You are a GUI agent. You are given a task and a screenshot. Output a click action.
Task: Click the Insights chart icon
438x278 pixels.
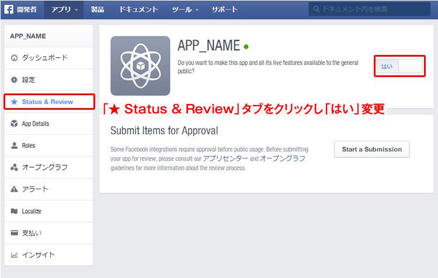[x=14, y=255]
